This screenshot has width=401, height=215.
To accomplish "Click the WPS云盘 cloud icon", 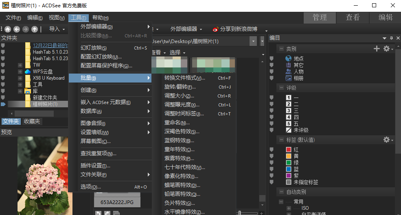I will (x=28, y=72).
